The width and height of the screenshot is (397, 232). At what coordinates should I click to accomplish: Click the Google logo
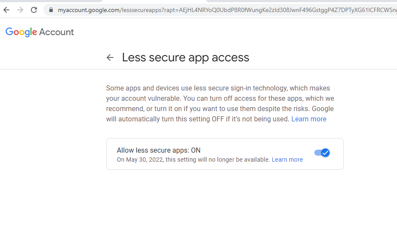[x=21, y=32]
